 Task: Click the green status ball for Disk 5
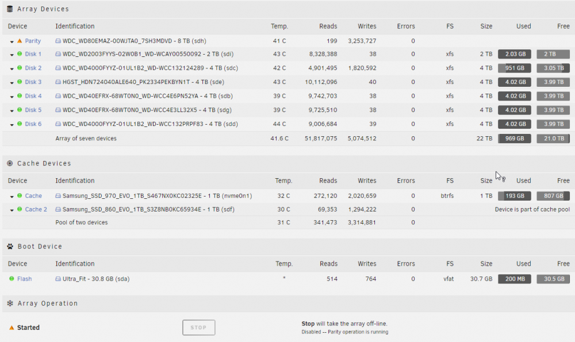pos(20,110)
